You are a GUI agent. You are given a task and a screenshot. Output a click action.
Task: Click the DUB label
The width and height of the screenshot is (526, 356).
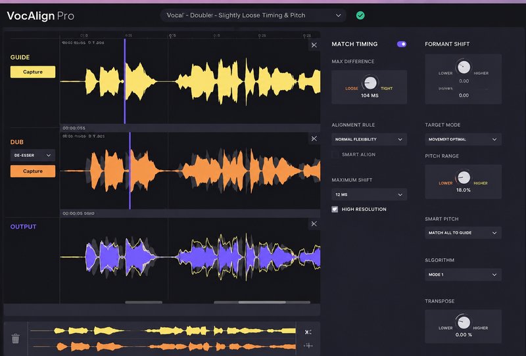17,142
